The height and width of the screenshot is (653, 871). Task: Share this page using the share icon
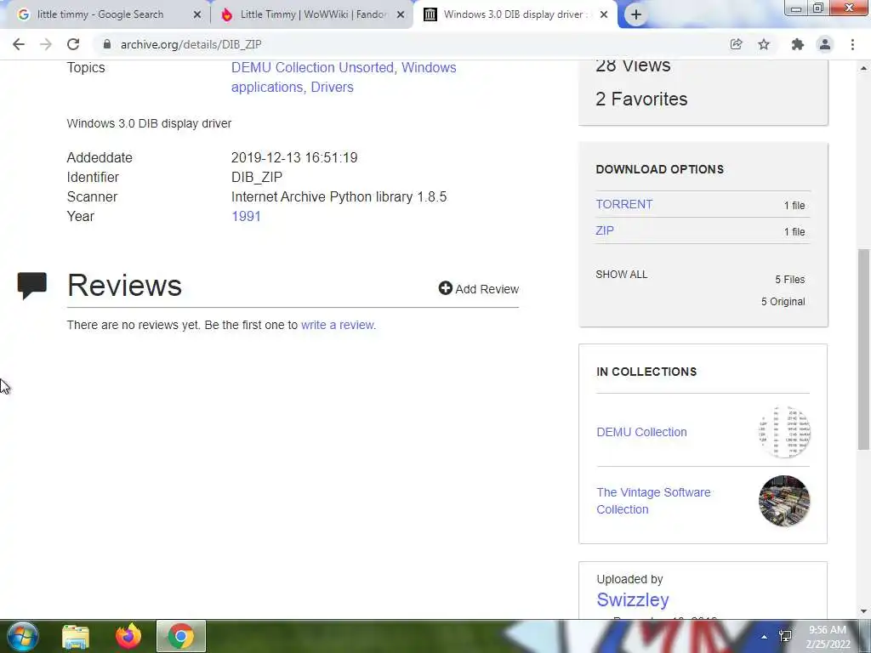tap(736, 44)
